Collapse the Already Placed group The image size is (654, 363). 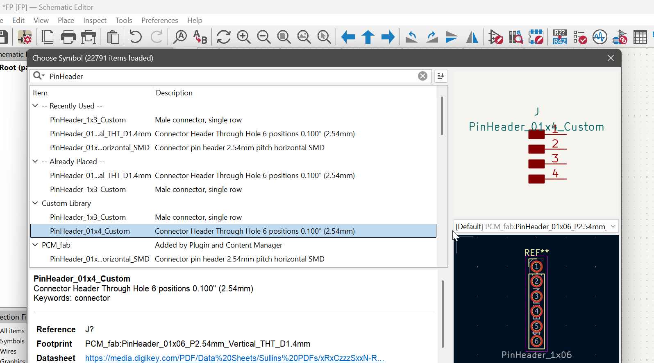pos(35,161)
